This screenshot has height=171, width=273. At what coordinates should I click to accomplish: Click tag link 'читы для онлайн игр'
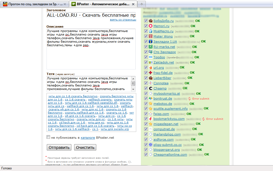click(x=115, y=129)
